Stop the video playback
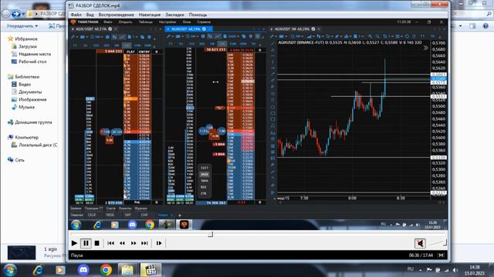The width and height of the screenshot is (494, 277). (96, 243)
